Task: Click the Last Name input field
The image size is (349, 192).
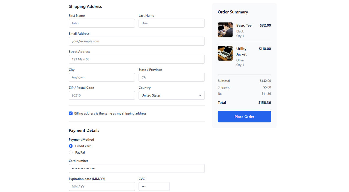Action: point(172,23)
